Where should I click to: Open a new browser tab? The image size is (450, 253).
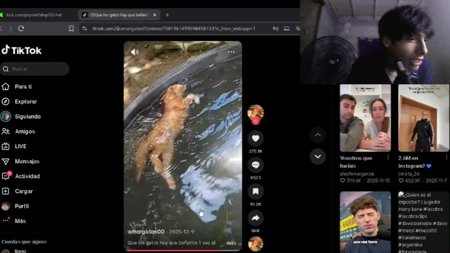click(x=167, y=15)
